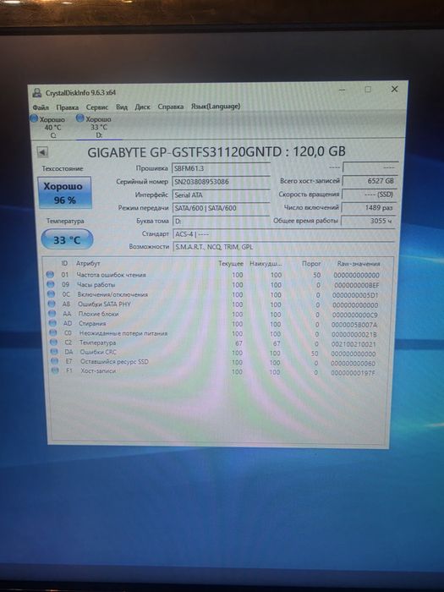The image size is (444, 592).
Task: Click the Прошивка field SBFM61.3
Action: [x=221, y=168]
